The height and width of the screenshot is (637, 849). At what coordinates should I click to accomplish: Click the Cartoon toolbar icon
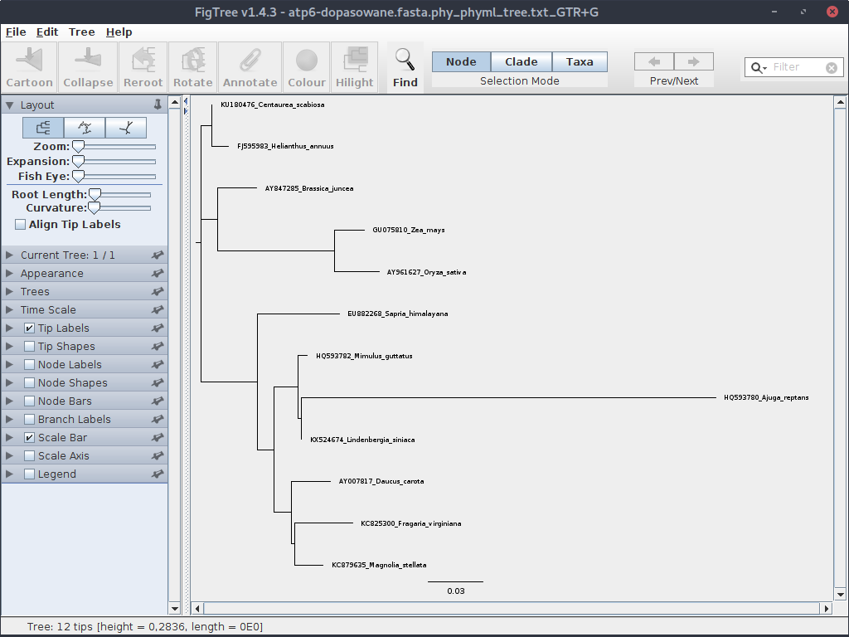point(30,66)
